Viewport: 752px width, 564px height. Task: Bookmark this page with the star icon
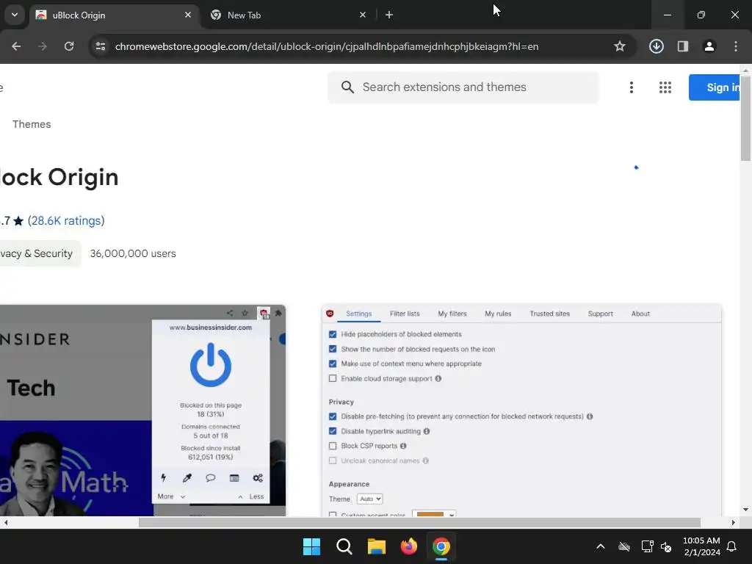coord(620,46)
